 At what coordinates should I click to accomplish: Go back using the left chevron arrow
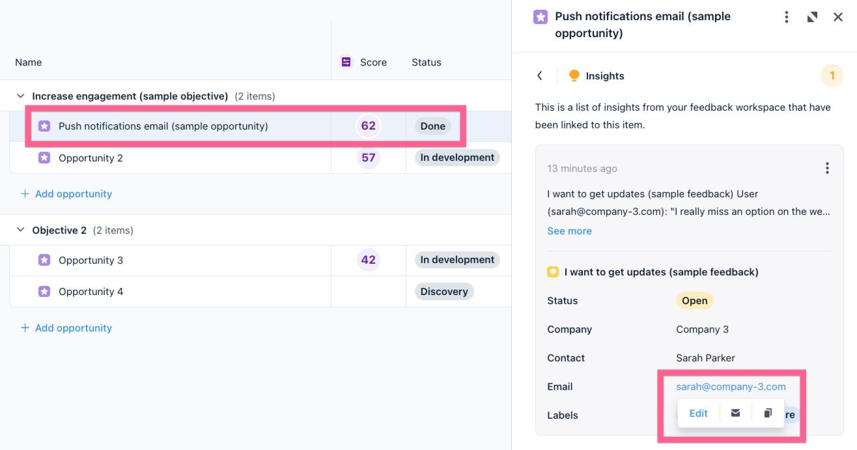tap(540, 76)
